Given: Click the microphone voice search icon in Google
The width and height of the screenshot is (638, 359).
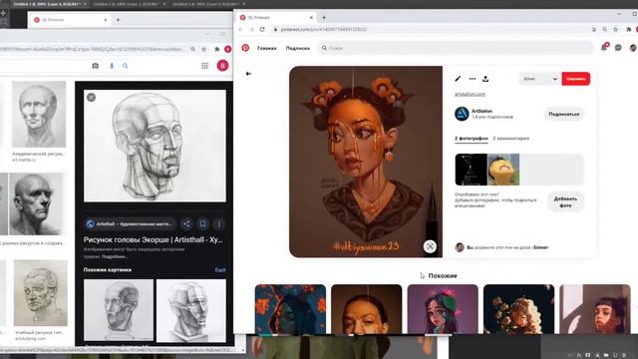Looking at the screenshot, I should 112,66.
